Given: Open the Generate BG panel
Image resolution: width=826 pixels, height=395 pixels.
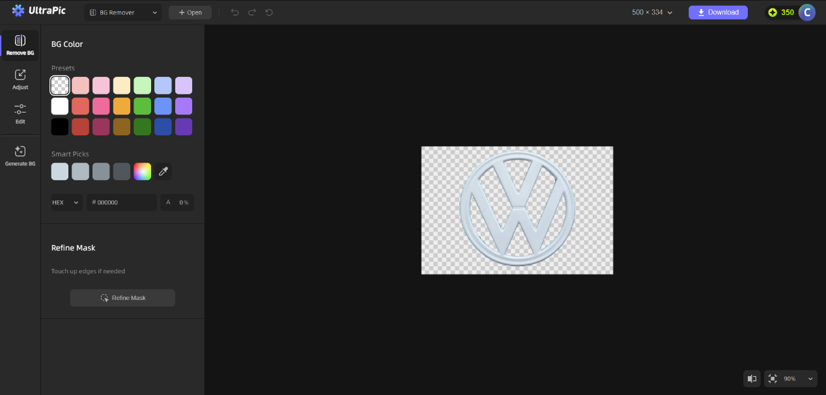Looking at the screenshot, I should [x=20, y=154].
